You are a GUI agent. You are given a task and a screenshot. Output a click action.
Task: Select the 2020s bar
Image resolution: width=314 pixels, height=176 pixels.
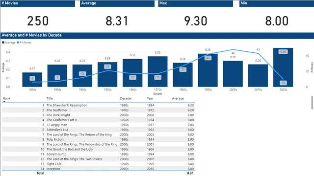click(283, 67)
